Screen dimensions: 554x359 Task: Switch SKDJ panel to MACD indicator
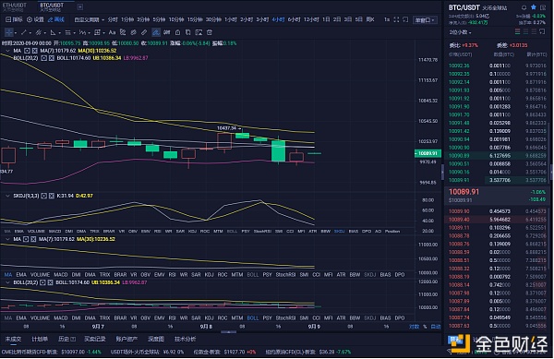(x=54, y=232)
